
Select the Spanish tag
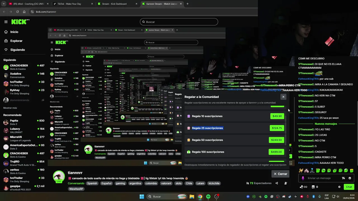92,183
